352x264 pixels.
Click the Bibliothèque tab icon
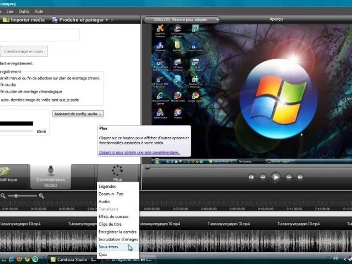(x=5, y=171)
